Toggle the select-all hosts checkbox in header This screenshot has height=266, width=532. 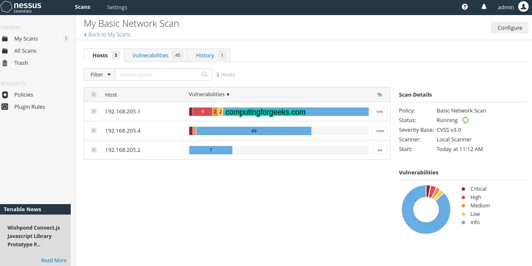click(x=94, y=95)
